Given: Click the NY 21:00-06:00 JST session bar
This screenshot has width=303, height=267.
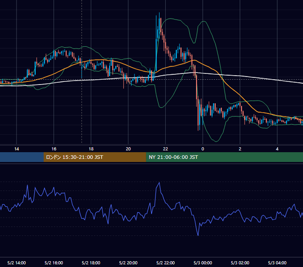Looking at the screenshot, I should coord(224,157).
